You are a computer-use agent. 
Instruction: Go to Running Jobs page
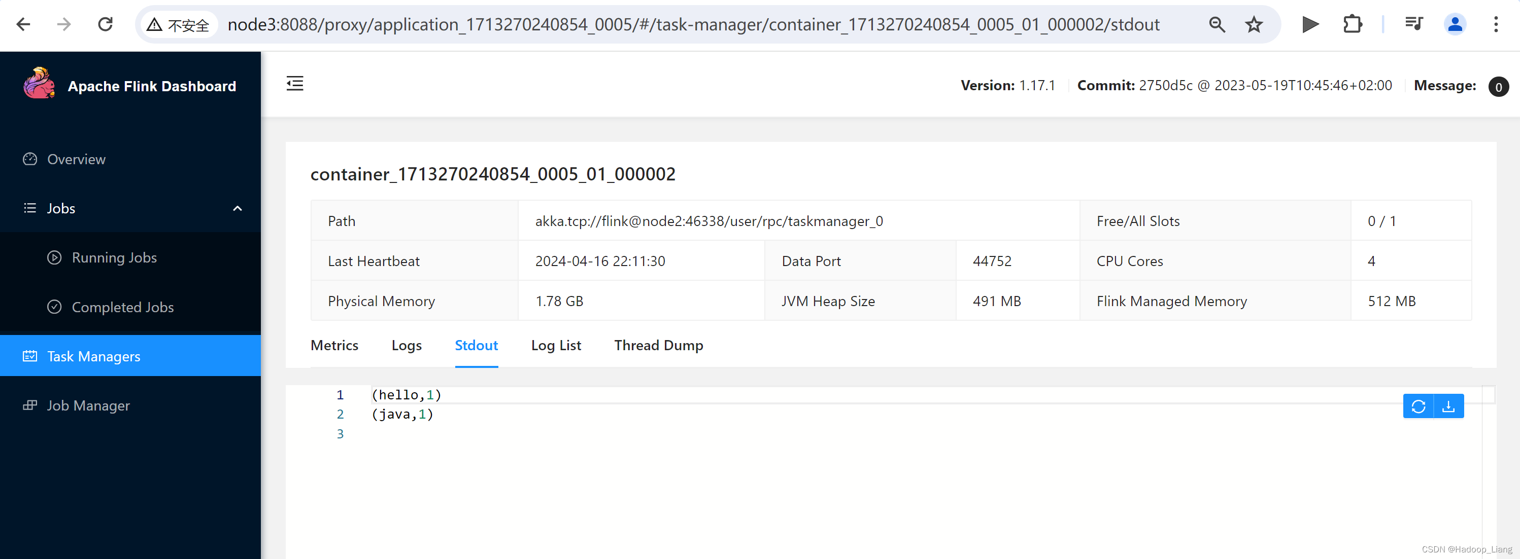click(x=114, y=257)
